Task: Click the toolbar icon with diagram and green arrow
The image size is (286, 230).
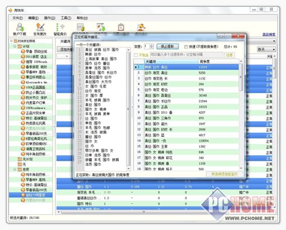Action: (x=101, y=27)
